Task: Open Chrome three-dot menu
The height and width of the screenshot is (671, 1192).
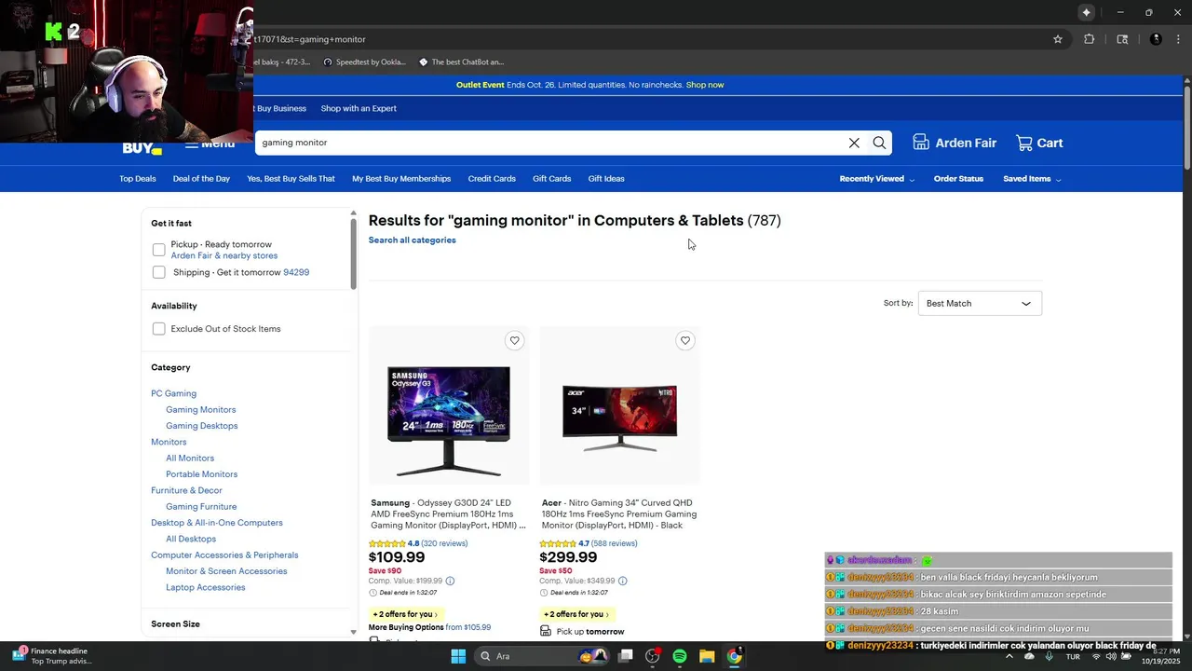Action: pyautogui.click(x=1178, y=39)
